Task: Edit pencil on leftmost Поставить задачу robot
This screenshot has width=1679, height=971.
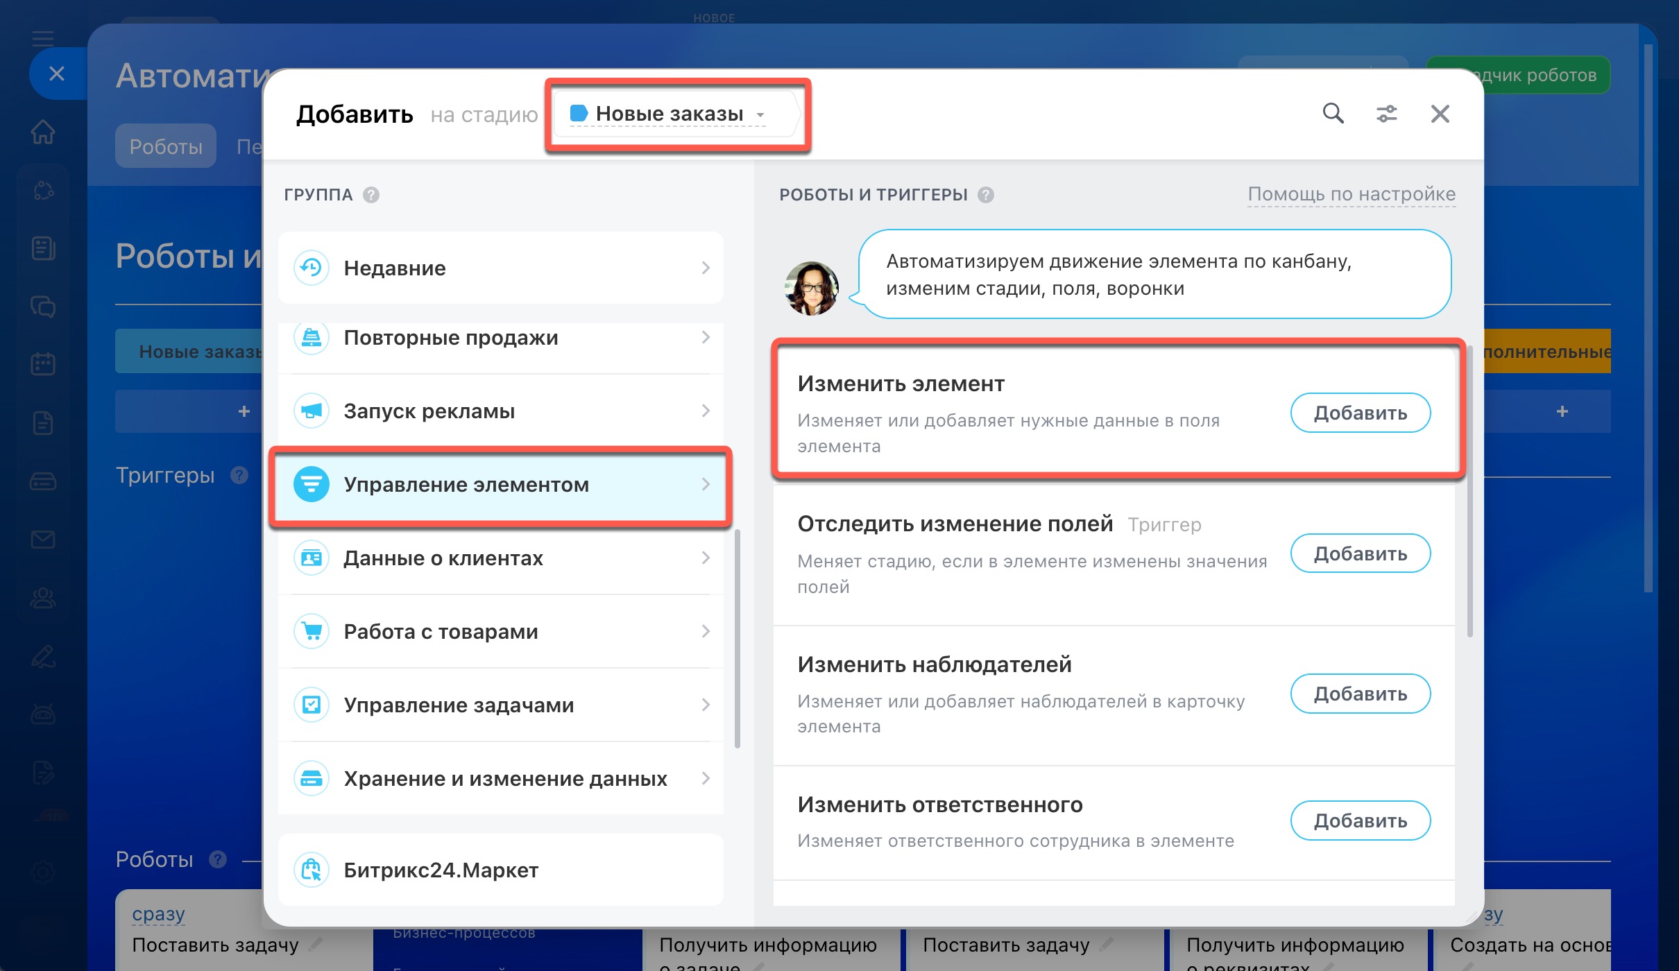Action: [316, 944]
